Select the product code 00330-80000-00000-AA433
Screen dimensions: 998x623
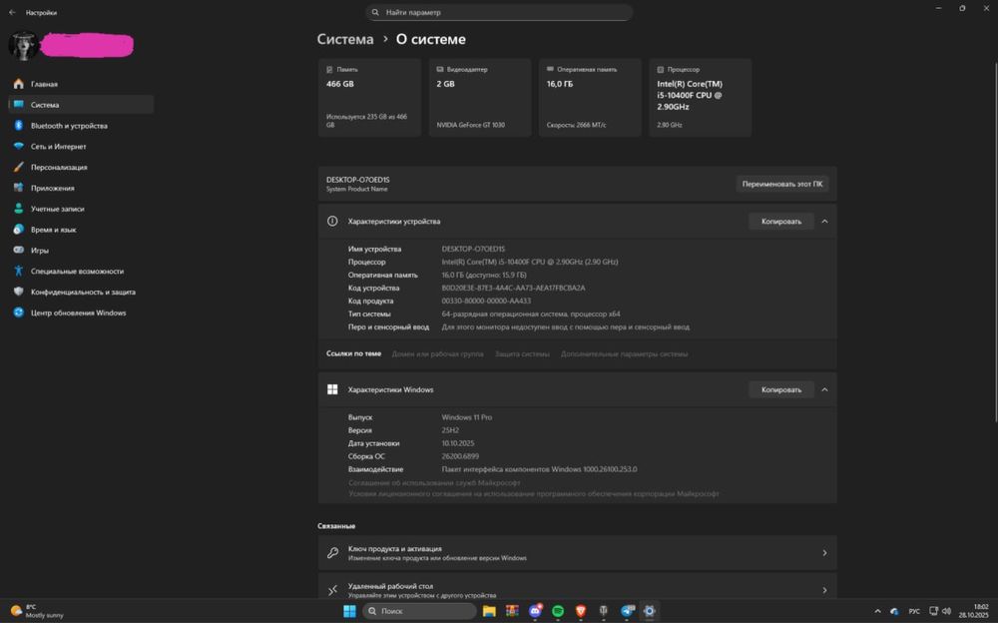click(x=486, y=301)
